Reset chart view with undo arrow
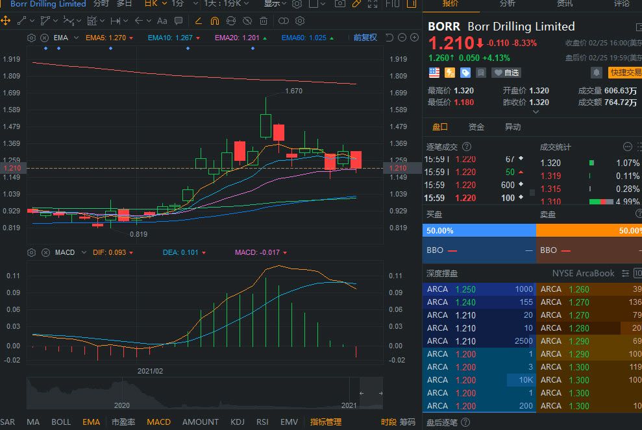Viewport: 642px width, 430px height. click(389, 38)
